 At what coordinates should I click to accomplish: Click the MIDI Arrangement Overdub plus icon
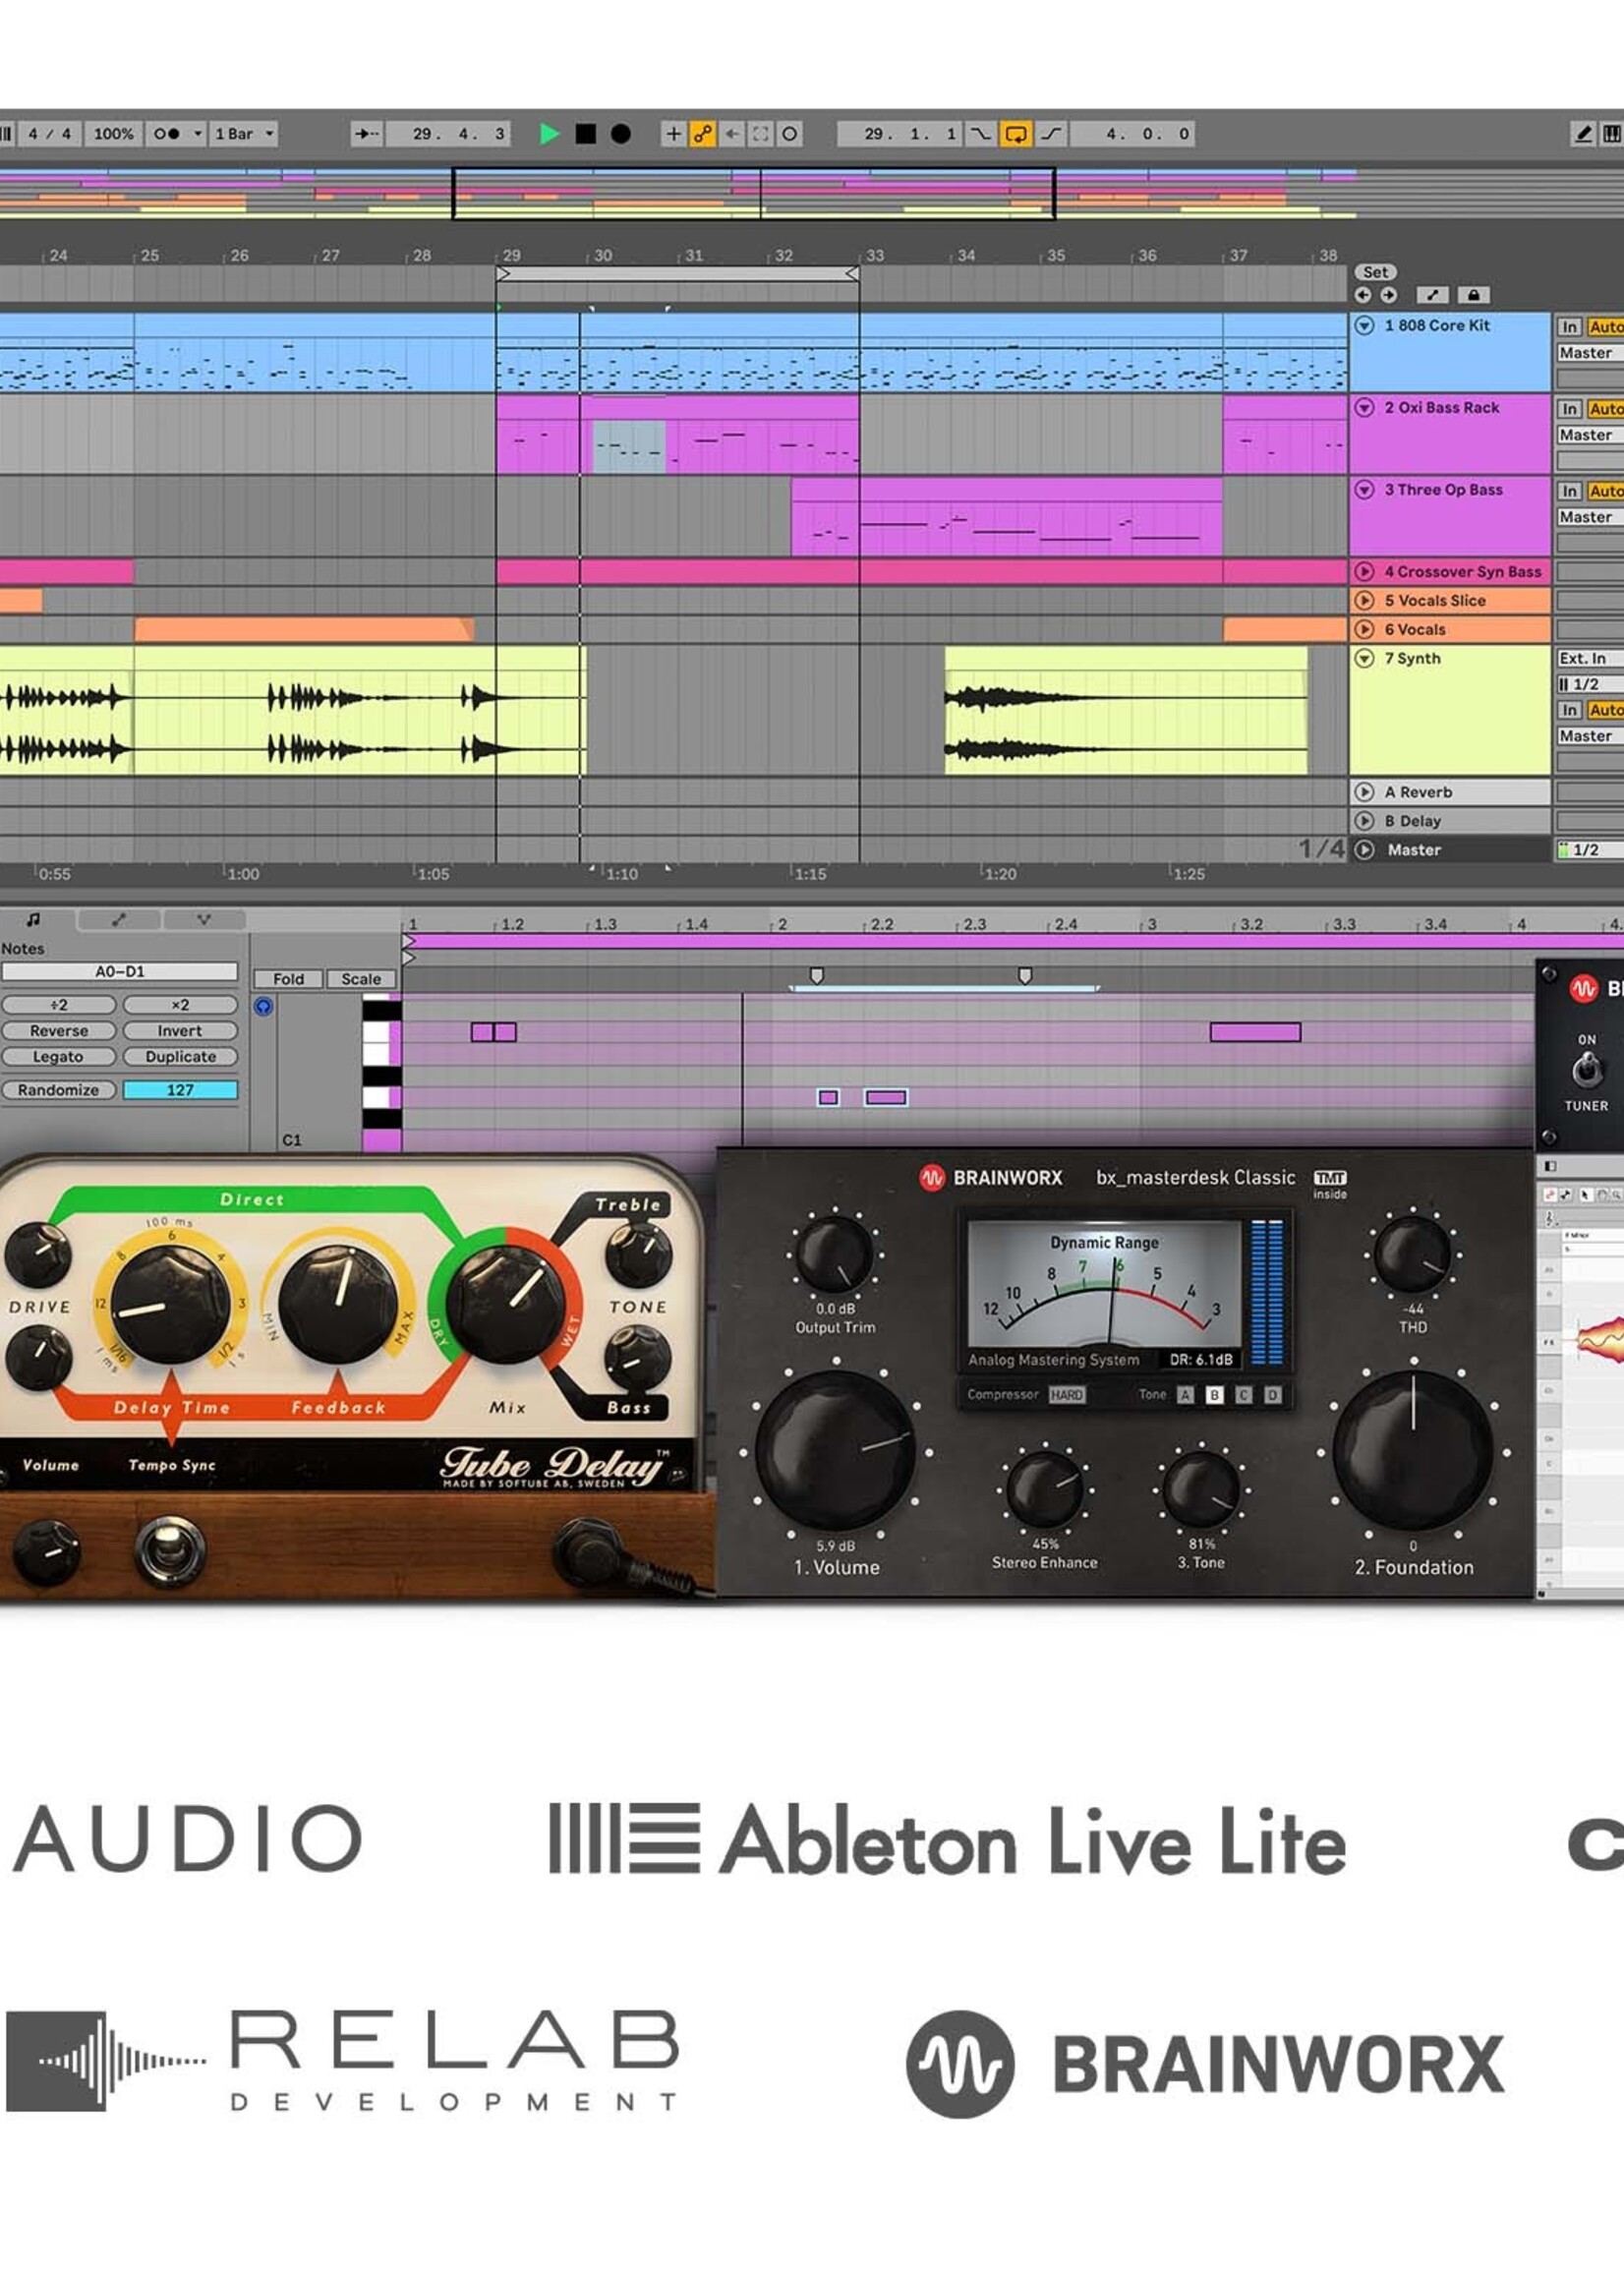pyautogui.click(x=674, y=133)
